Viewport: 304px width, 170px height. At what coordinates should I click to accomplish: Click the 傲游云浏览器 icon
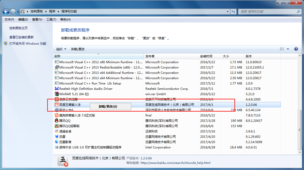click(x=57, y=99)
